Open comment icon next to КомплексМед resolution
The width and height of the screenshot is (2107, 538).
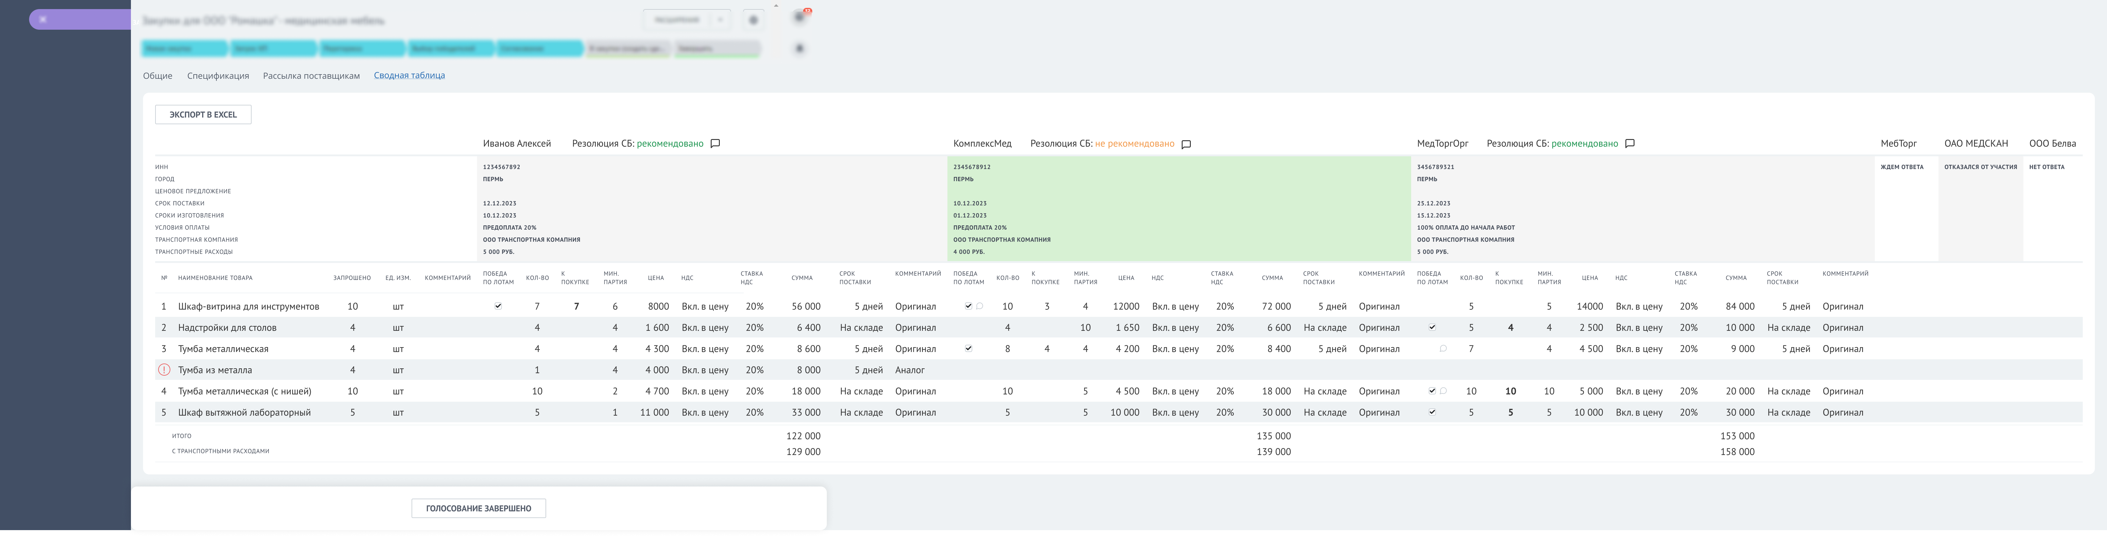point(1186,144)
